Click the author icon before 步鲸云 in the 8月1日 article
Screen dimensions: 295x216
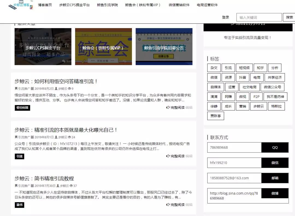pyautogui.click(x=56, y=137)
